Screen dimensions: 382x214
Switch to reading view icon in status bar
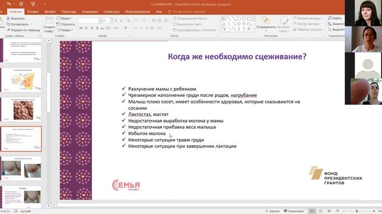[329, 211]
